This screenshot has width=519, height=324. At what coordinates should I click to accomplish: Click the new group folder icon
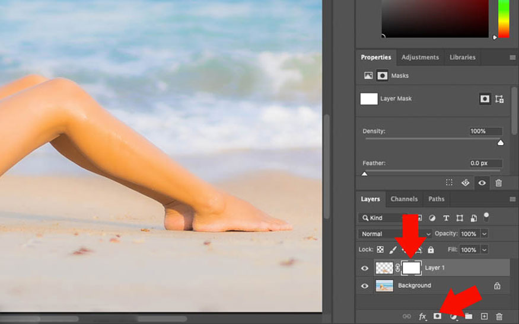469,316
